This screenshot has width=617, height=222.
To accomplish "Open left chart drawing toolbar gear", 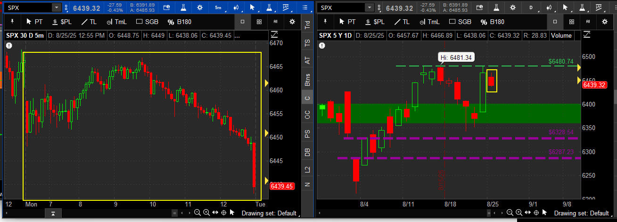I will 292,22.
